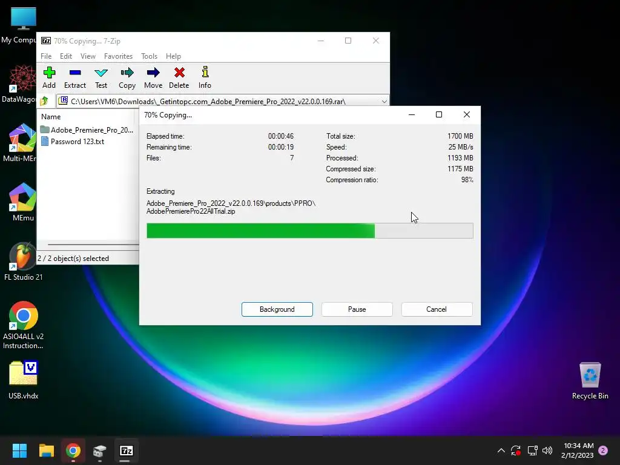Click the green extraction progress bar

point(309,231)
